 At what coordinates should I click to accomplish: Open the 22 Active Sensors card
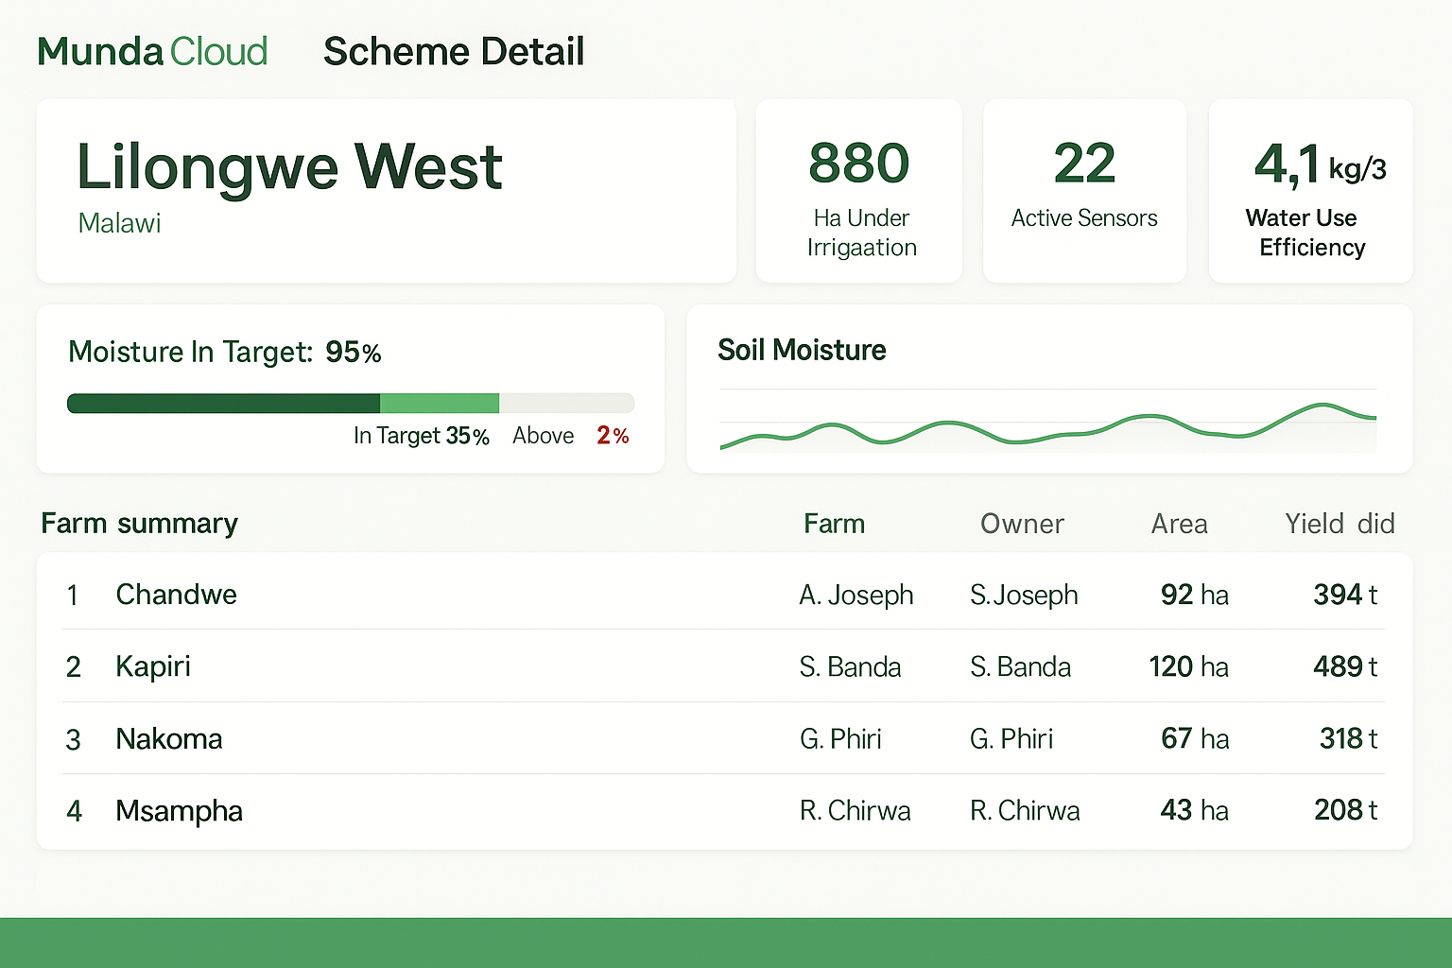pyautogui.click(x=1084, y=192)
